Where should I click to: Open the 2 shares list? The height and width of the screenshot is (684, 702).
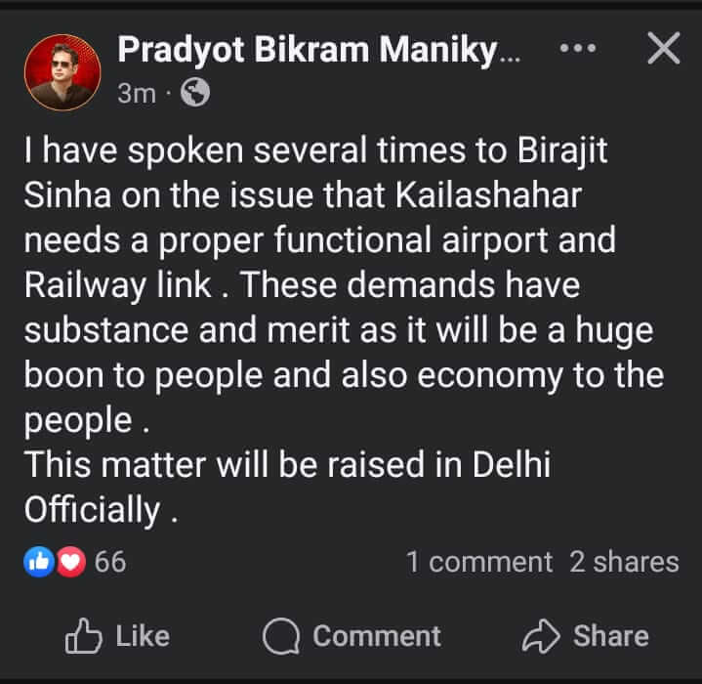click(x=624, y=562)
